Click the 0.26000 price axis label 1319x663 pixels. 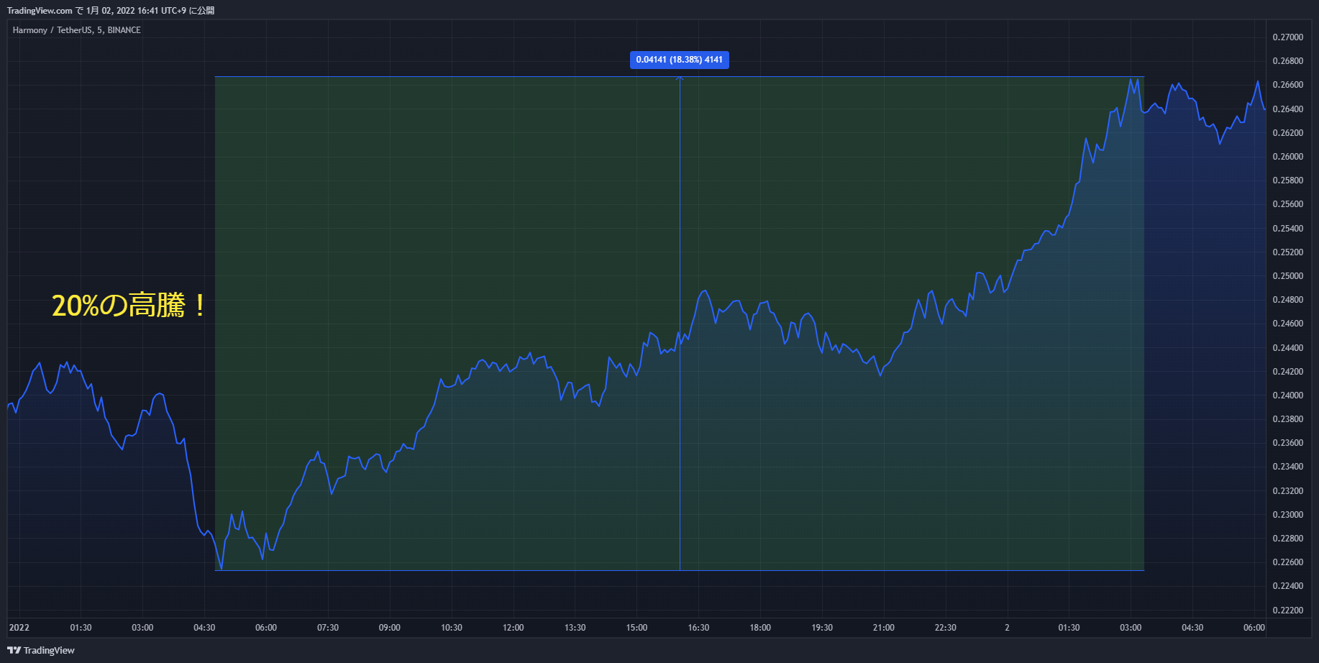tap(1288, 157)
